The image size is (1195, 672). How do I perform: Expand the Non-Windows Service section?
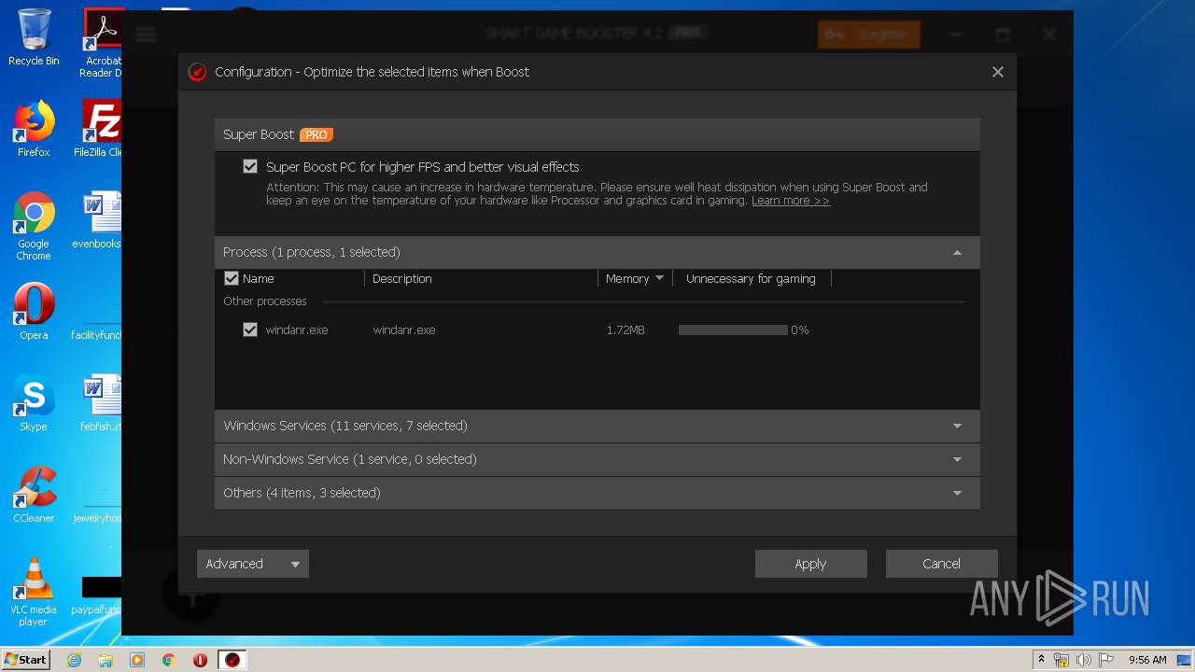pyautogui.click(x=597, y=459)
